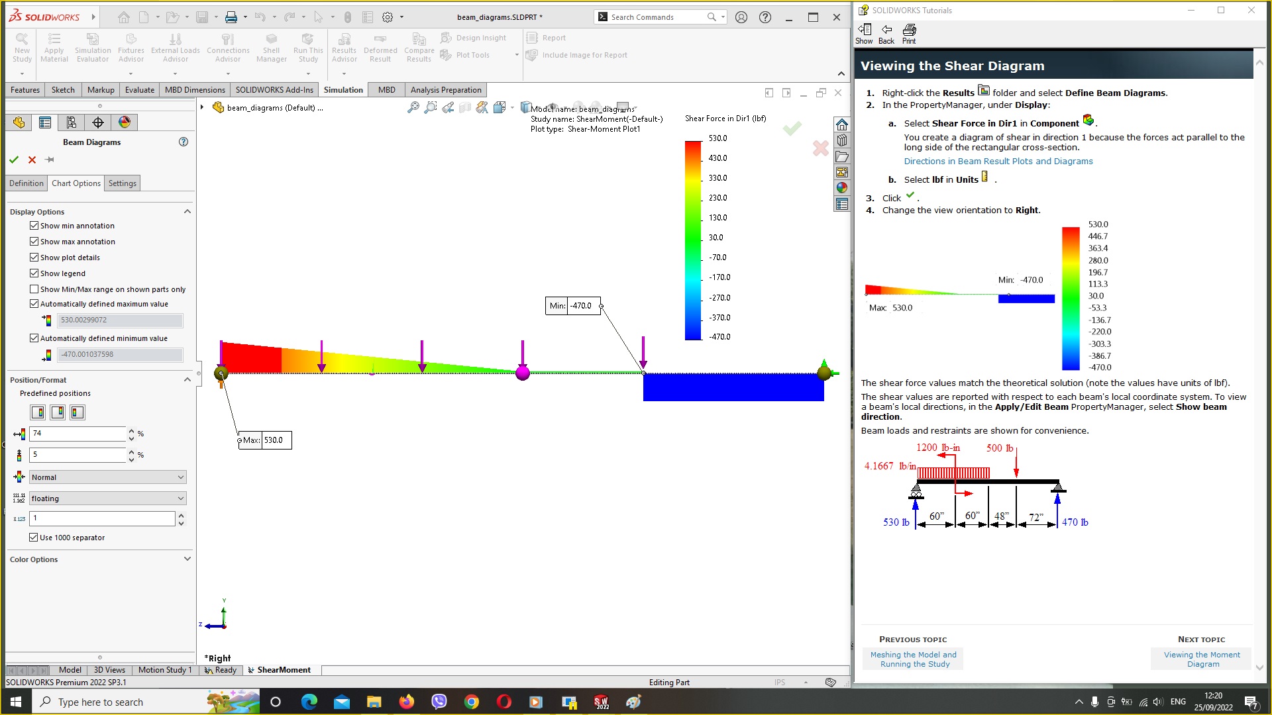
Task: Go to Viewing the Moment Diagram topic
Action: click(1202, 659)
